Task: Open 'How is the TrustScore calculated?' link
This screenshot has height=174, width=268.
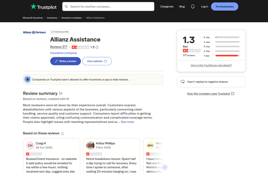Action: point(211,65)
